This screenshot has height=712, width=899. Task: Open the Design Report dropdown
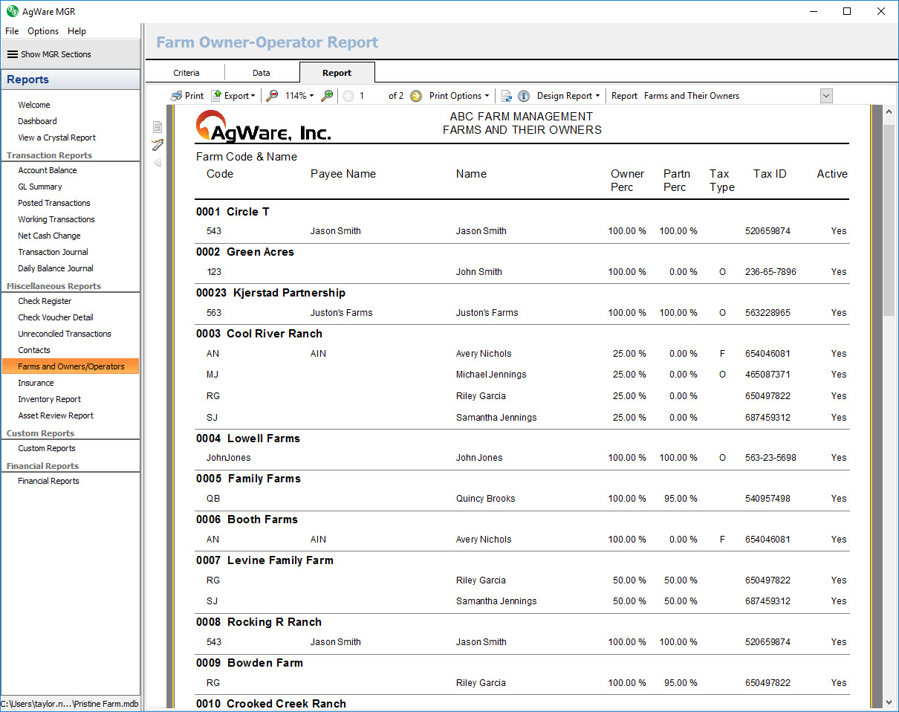coord(568,96)
